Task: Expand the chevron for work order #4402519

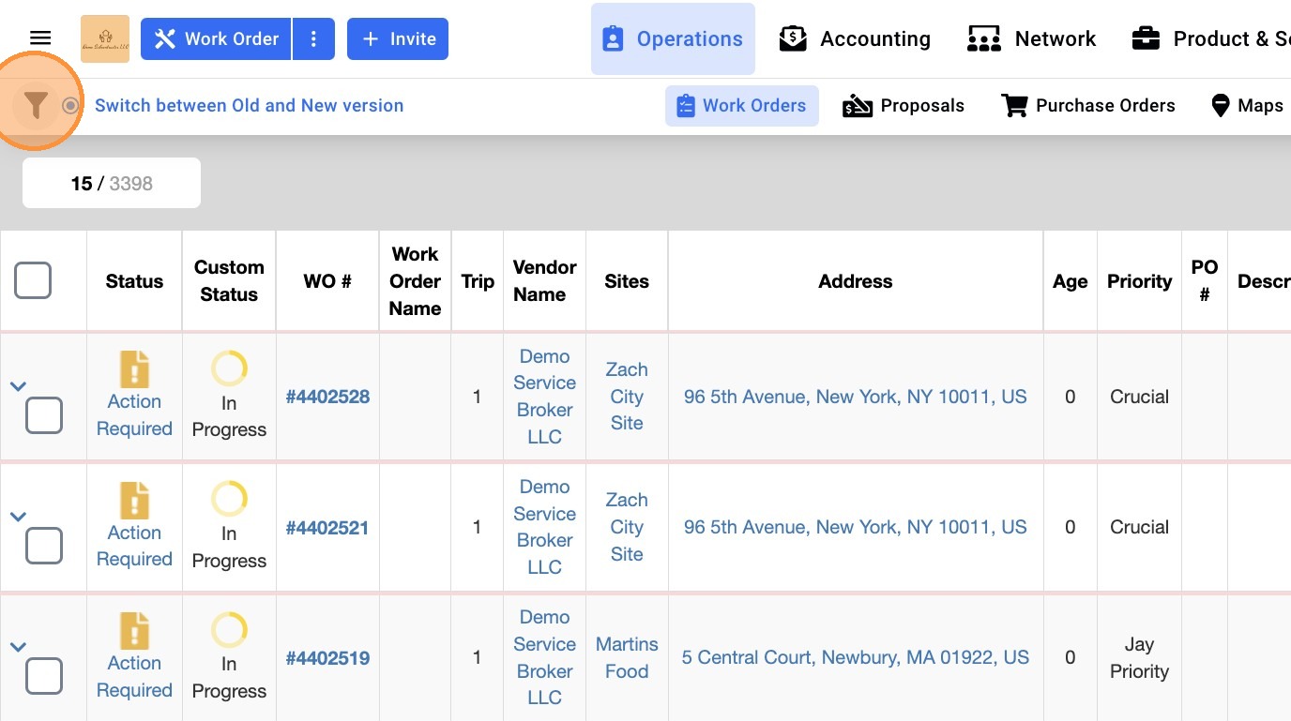Action: click(x=18, y=647)
